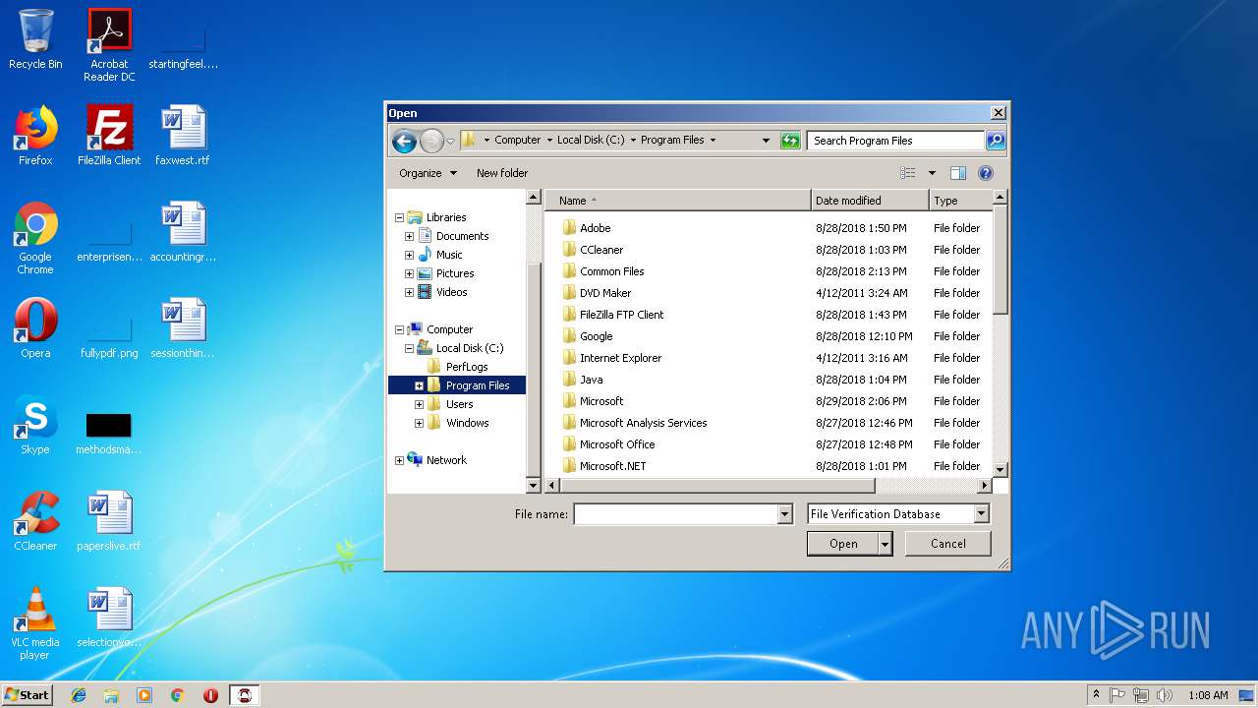Click the search magnifier icon
Image resolution: width=1258 pixels, height=708 pixels.
click(x=995, y=141)
